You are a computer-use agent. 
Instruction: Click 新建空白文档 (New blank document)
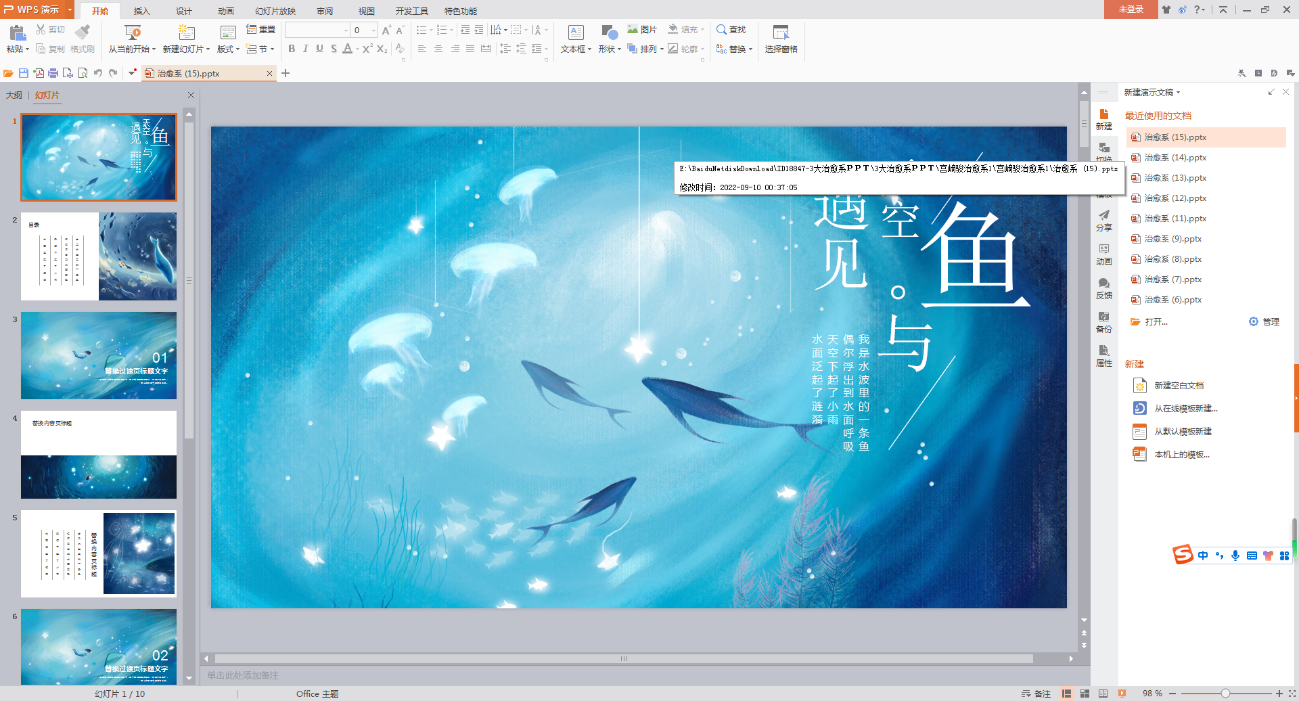1179,386
